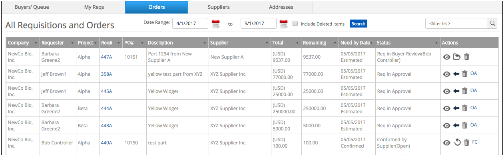View requisition 443A with eye icon
This screenshot has width=504, height=156.
point(447,125)
